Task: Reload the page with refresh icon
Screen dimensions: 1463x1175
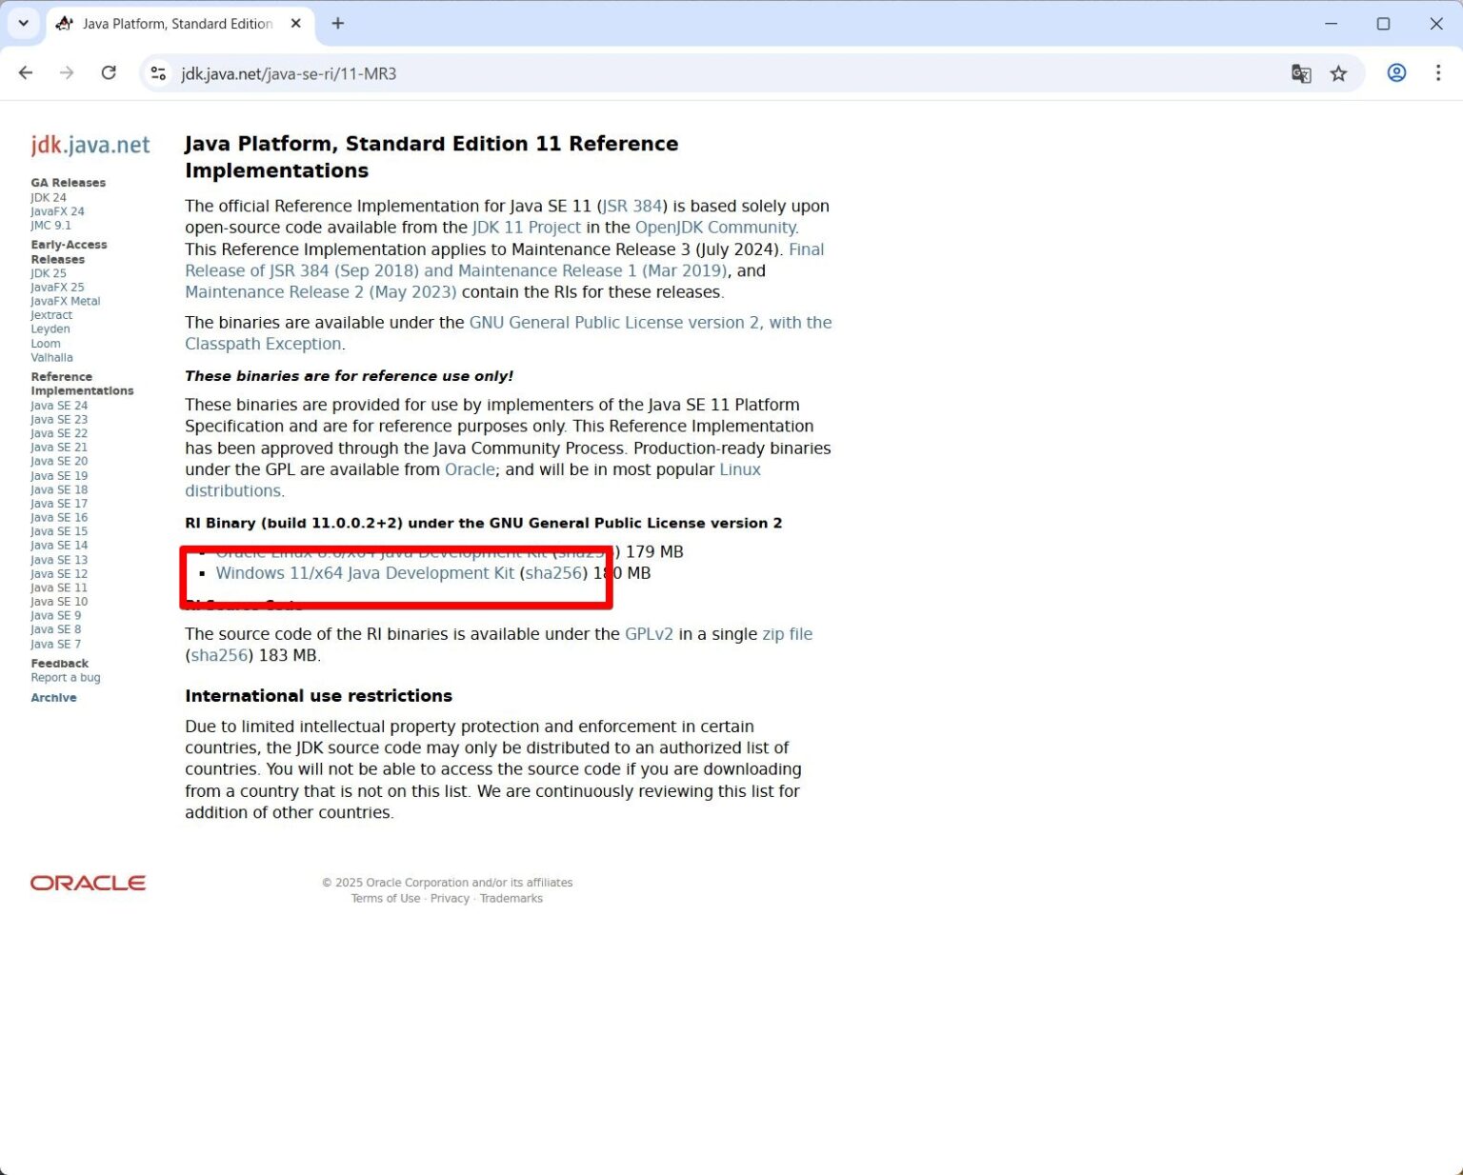Action: point(109,73)
